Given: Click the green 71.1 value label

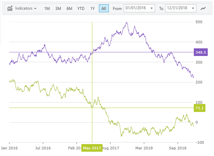Looking at the screenshot, I should tap(200, 108).
